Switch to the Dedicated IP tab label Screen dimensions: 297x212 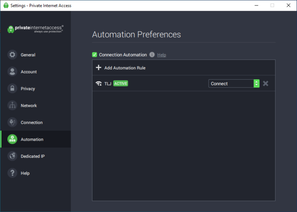(33, 156)
